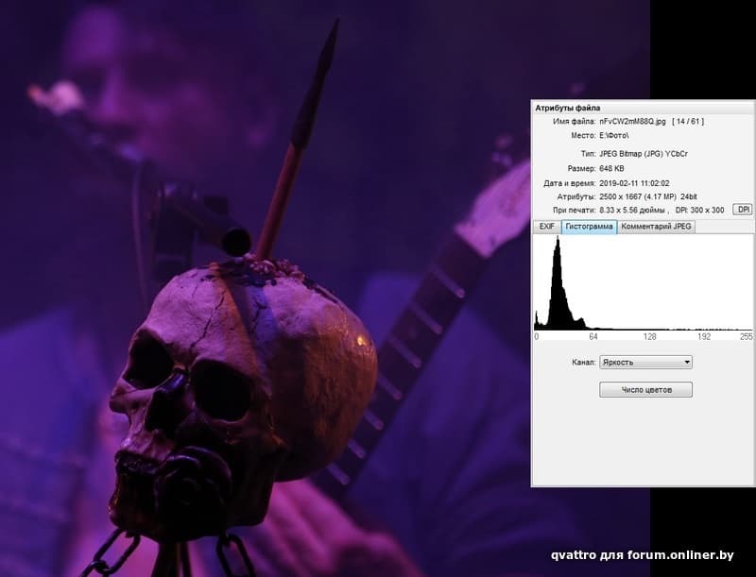This screenshot has height=577, width=756.
Task: Click the date value 2019-02-11 11:02:02
Action: (634, 183)
